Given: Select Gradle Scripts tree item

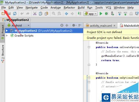Looking at the screenshot, I should click(24, 35).
